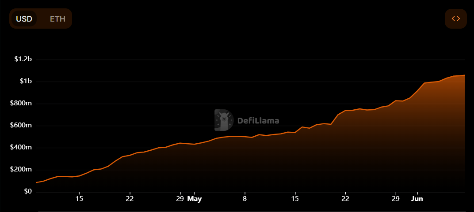
Task: Click the $600m axis label
Action: tap(20, 126)
